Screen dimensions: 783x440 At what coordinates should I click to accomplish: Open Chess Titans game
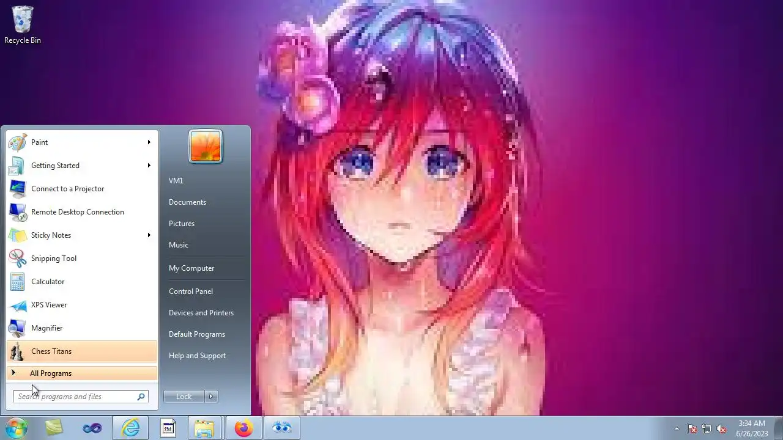82,351
